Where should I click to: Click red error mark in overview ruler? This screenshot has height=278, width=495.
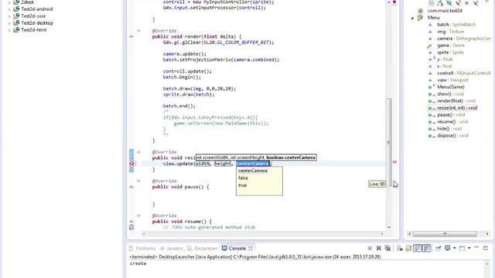click(394, 162)
